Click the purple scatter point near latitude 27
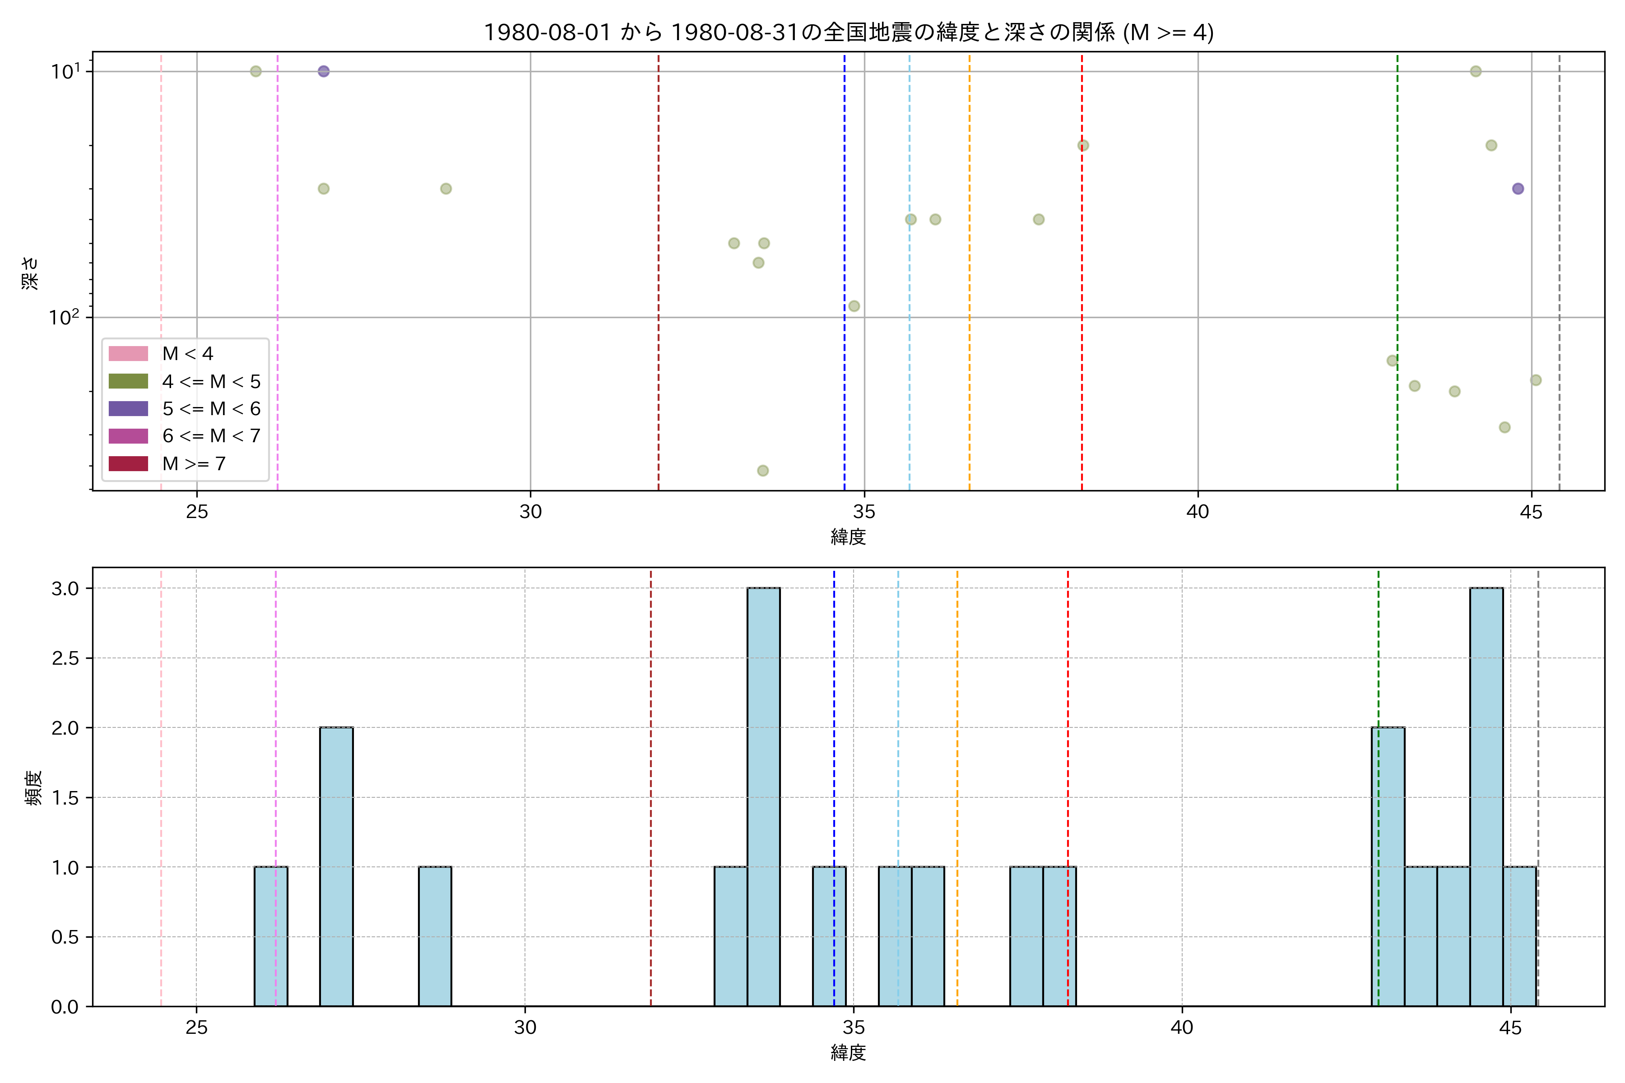This screenshot has width=1625, height=1083. coord(323,71)
